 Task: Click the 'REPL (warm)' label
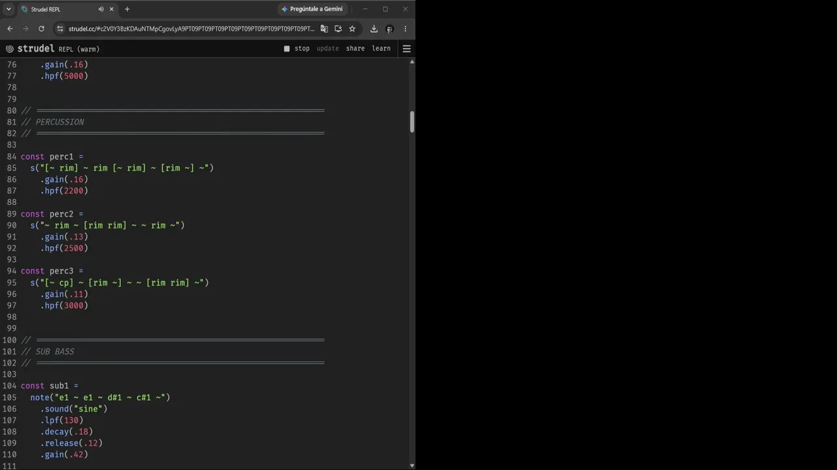click(79, 49)
